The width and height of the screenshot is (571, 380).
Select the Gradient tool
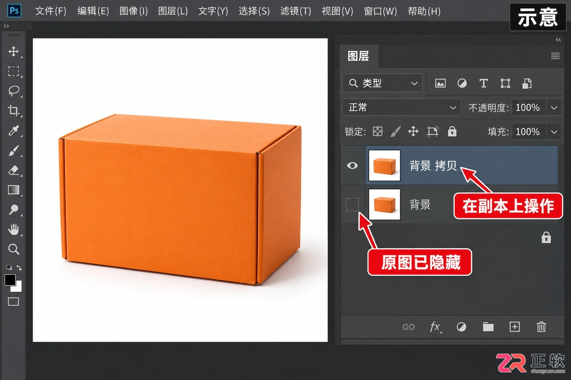(13, 190)
